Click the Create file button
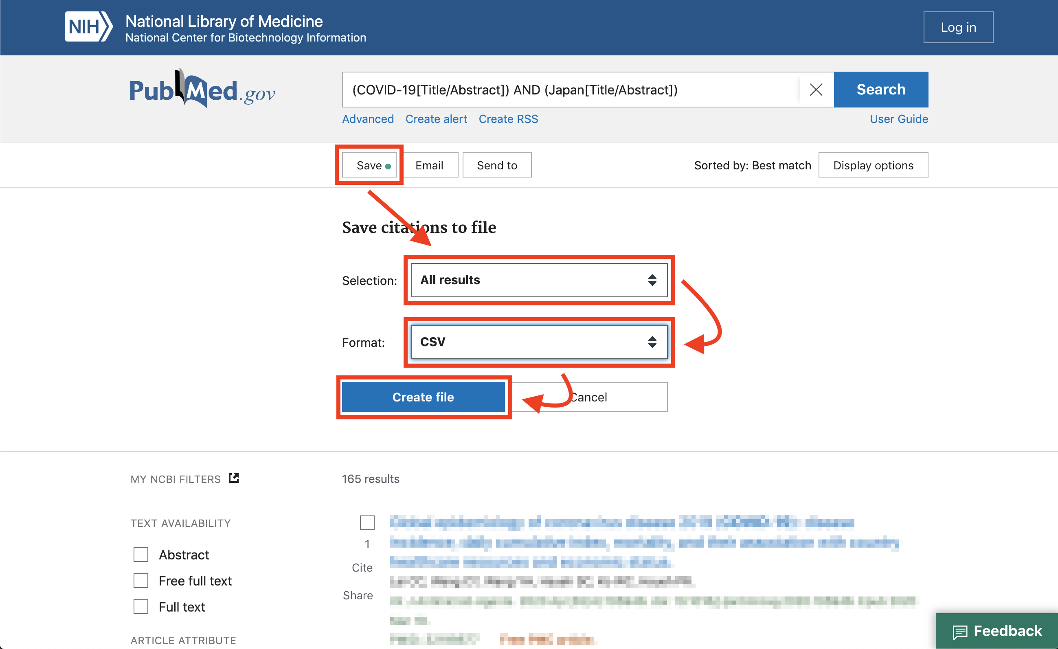1058x649 pixels. click(x=425, y=397)
